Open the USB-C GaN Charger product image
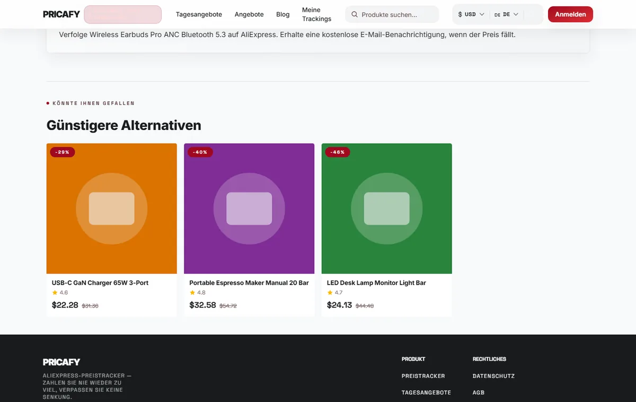The image size is (636, 402). point(112,208)
